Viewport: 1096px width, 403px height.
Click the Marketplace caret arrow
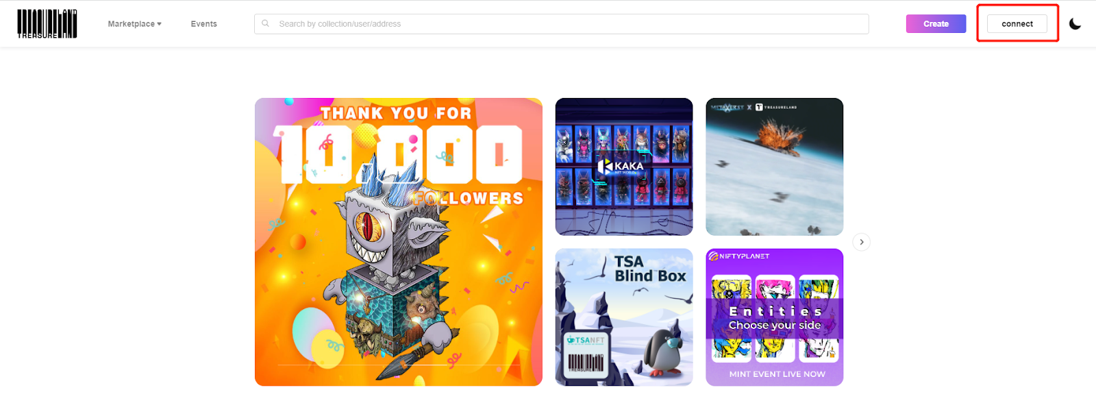click(x=160, y=24)
